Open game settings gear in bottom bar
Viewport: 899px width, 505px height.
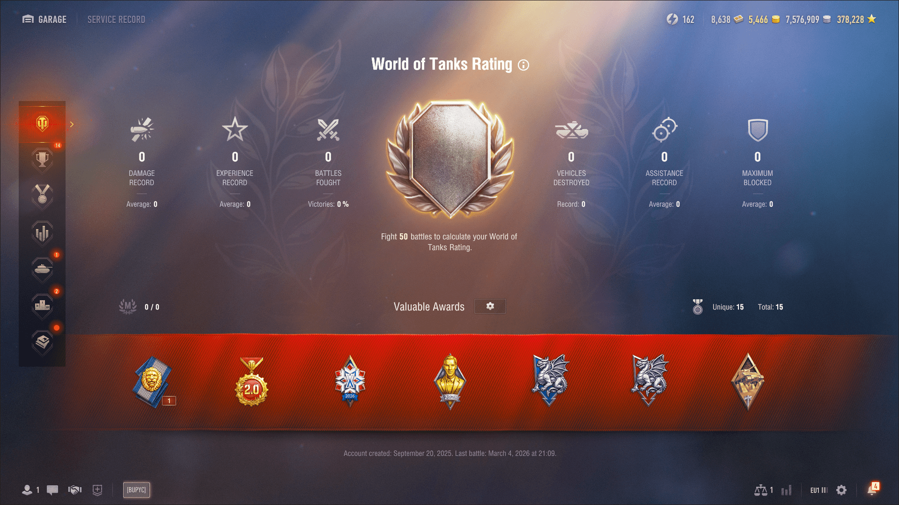click(x=841, y=490)
